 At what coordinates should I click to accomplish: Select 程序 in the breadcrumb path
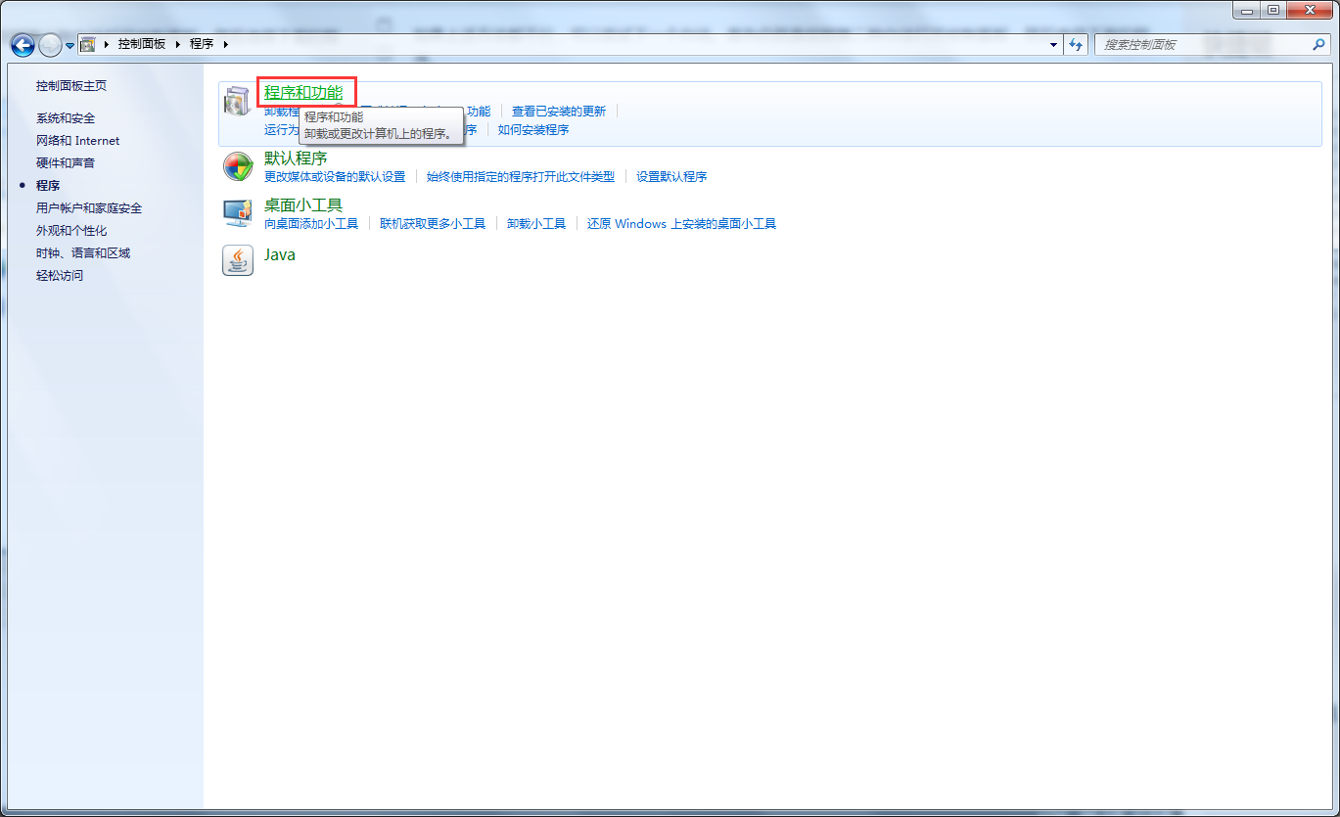202,44
